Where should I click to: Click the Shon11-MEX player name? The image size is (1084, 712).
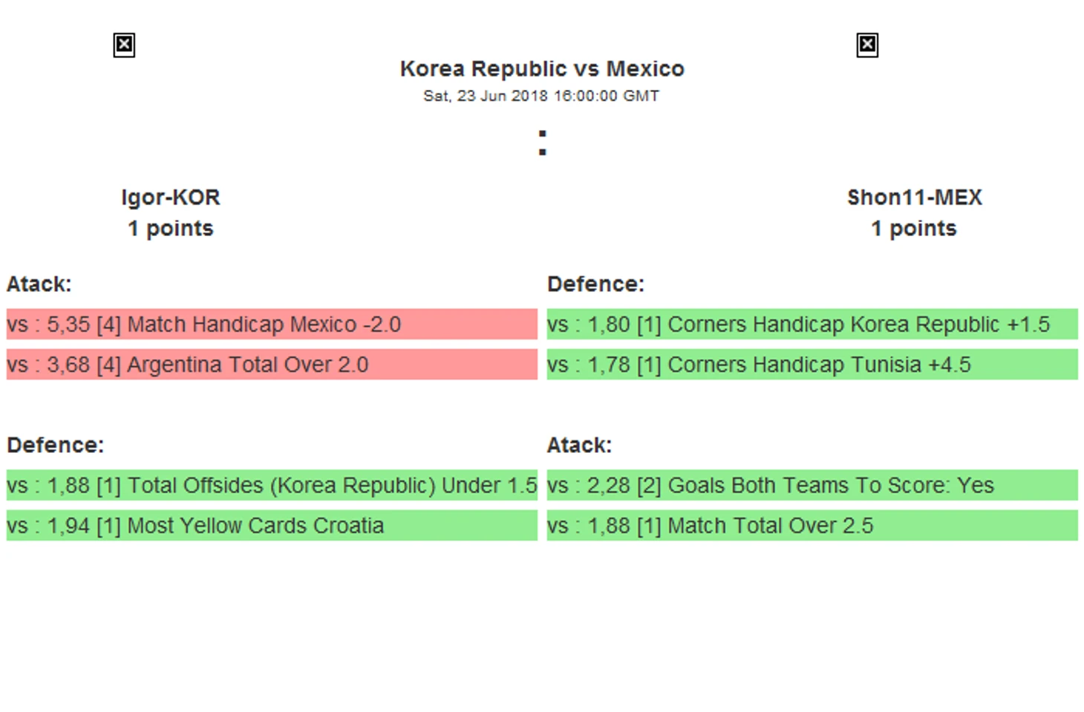(914, 197)
